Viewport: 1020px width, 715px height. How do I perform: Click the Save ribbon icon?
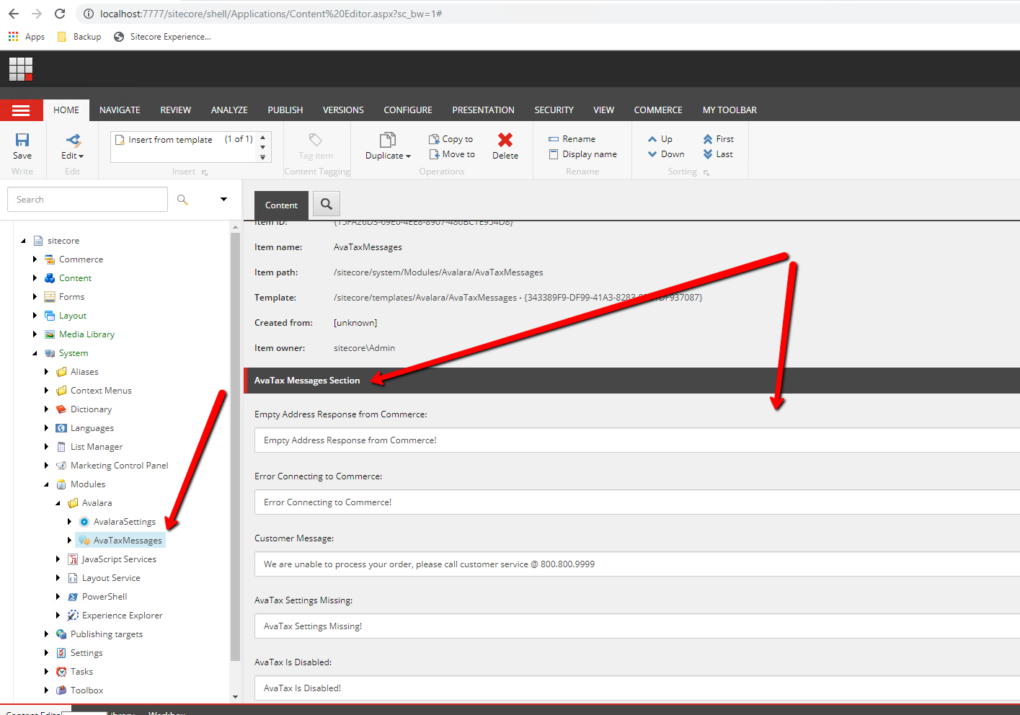coord(22,140)
